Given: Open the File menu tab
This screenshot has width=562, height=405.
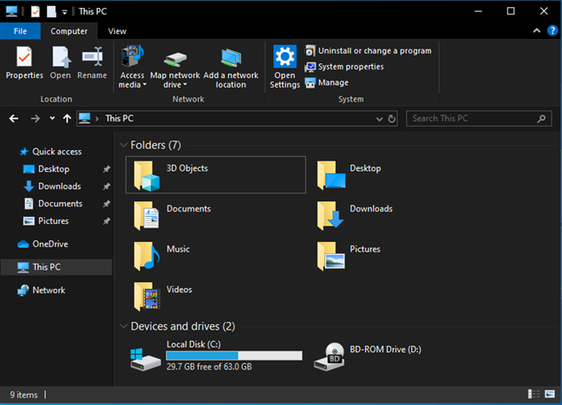Looking at the screenshot, I should coord(20,31).
